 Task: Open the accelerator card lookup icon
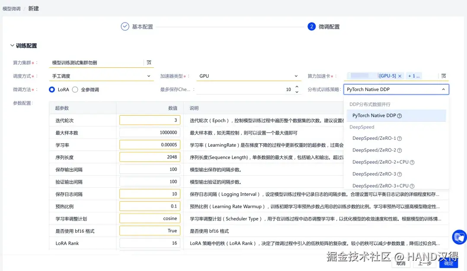pos(444,76)
